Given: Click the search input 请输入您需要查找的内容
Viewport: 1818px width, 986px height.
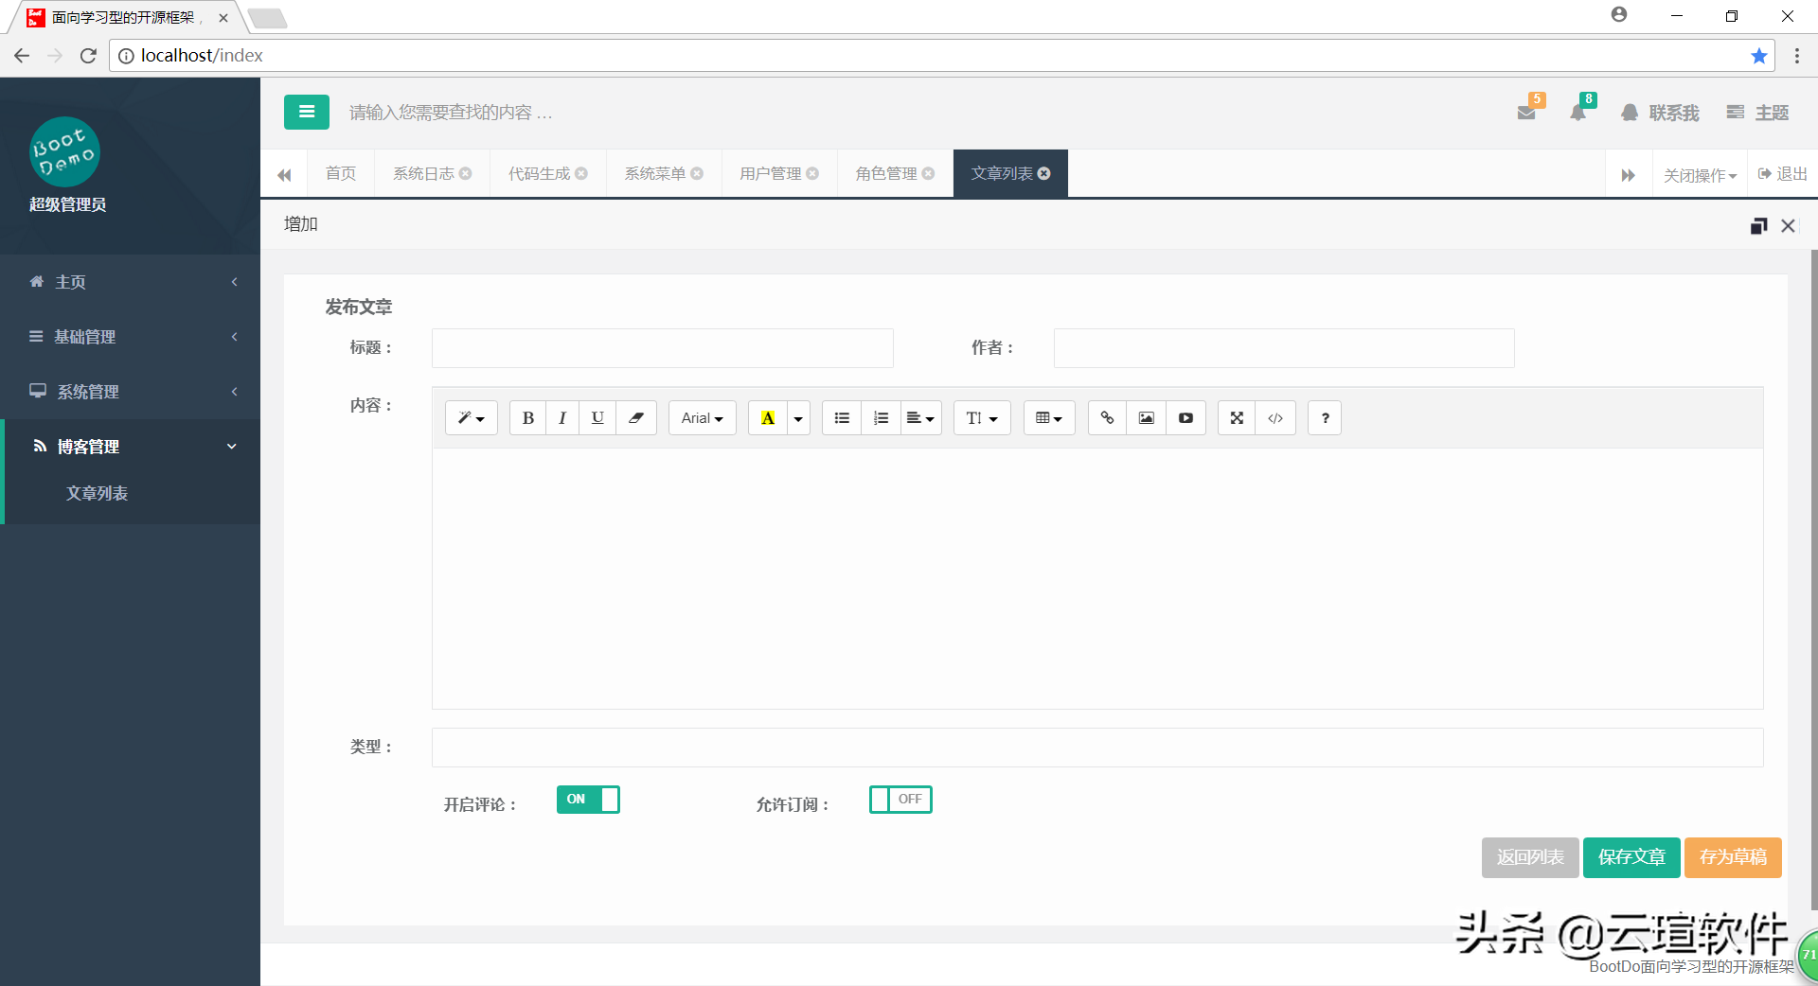Looking at the screenshot, I should coord(451,113).
